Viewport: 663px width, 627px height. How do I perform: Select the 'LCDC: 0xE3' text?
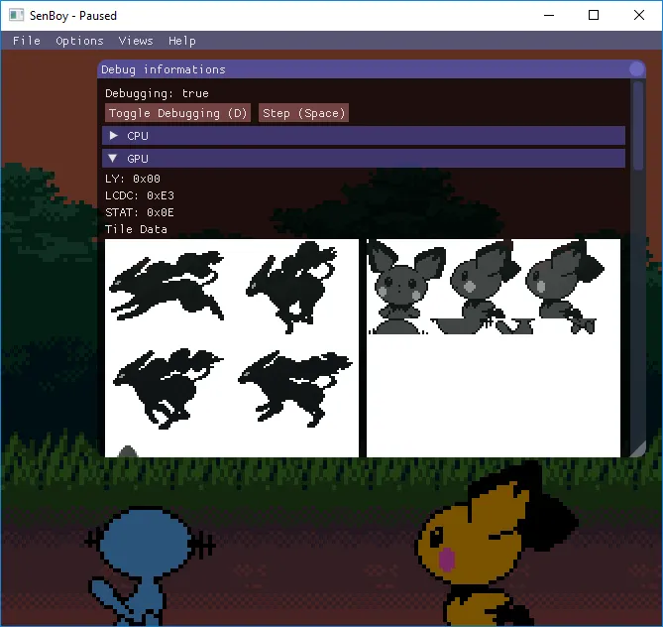pos(140,195)
